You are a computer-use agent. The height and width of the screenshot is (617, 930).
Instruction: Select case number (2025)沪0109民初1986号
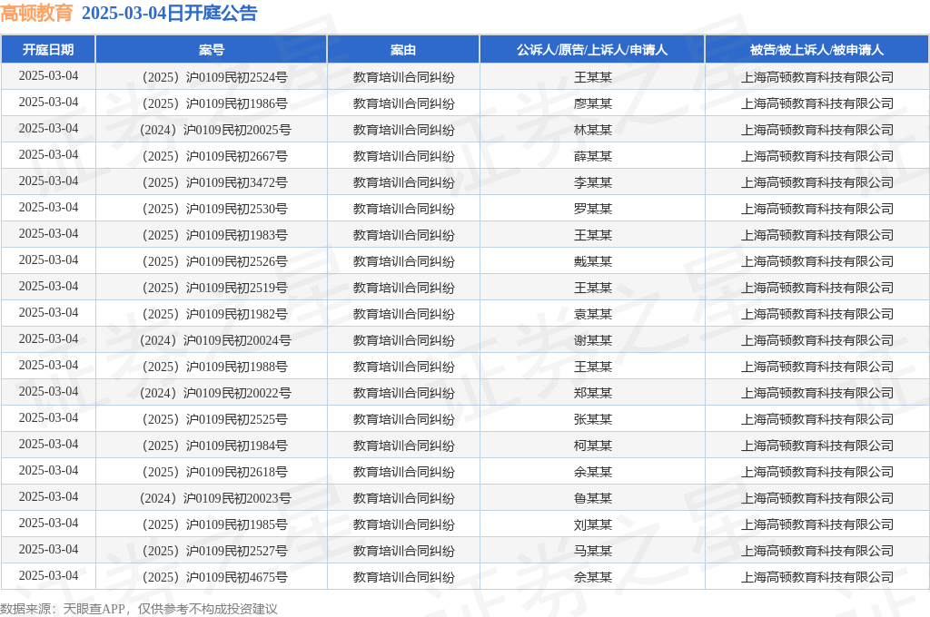click(x=214, y=103)
